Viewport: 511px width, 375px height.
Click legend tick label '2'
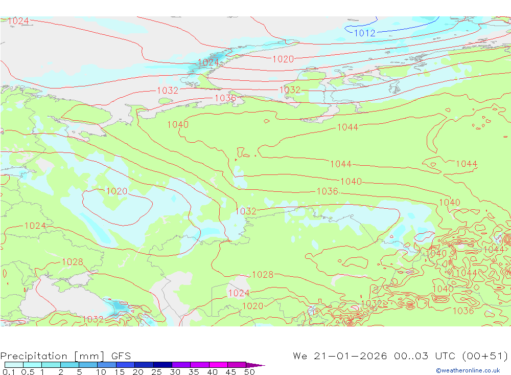click(61, 372)
